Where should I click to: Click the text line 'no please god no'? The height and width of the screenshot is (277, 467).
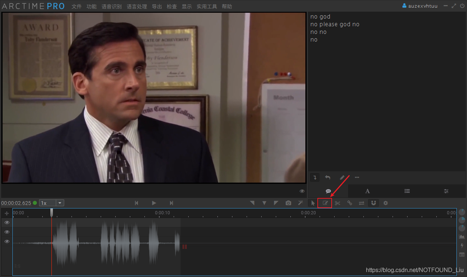point(335,24)
